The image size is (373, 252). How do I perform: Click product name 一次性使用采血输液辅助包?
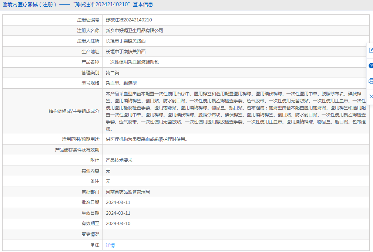(x=132, y=62)
